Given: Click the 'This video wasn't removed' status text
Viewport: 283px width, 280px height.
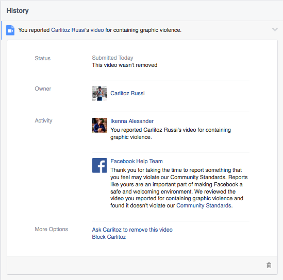Looking at the screenshot, I should click(x=125, y=65).
